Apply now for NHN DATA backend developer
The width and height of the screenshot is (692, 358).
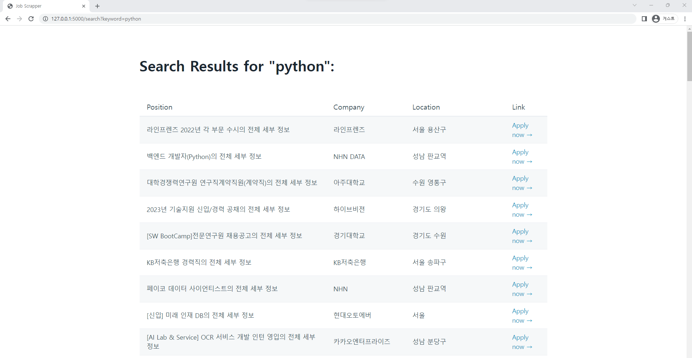click(x=522, y=157)
